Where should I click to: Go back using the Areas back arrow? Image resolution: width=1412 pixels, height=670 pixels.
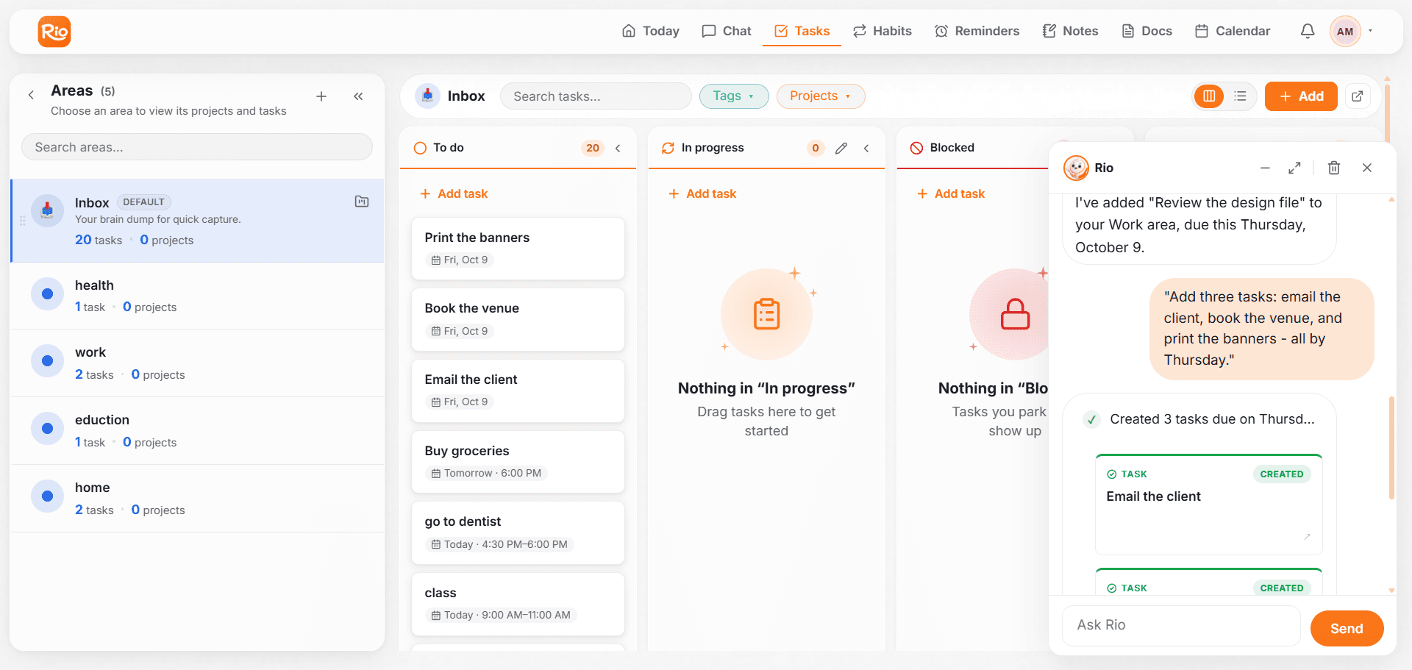pos(31,95)
